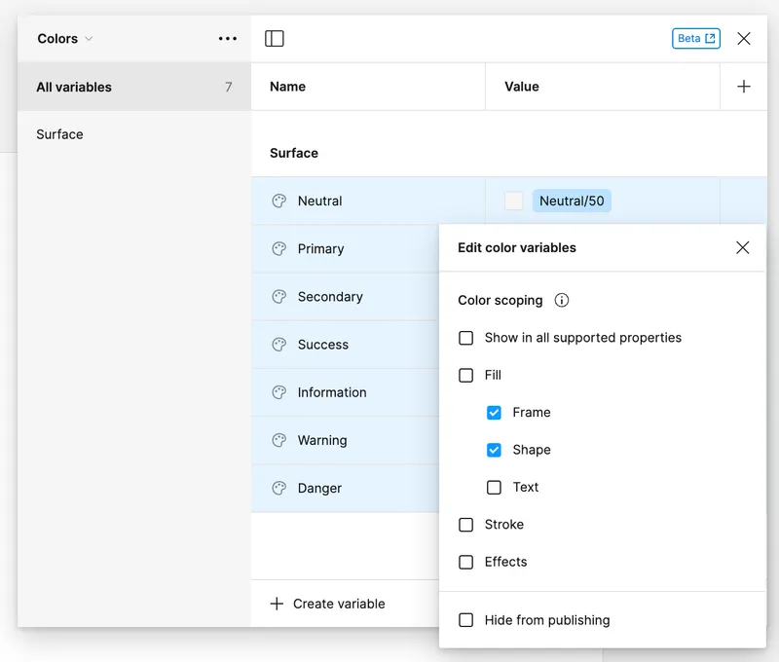This screenshot has width=779, height=662.
Task: Uncheck the Frame checkbox
Action: pos(495,413)
